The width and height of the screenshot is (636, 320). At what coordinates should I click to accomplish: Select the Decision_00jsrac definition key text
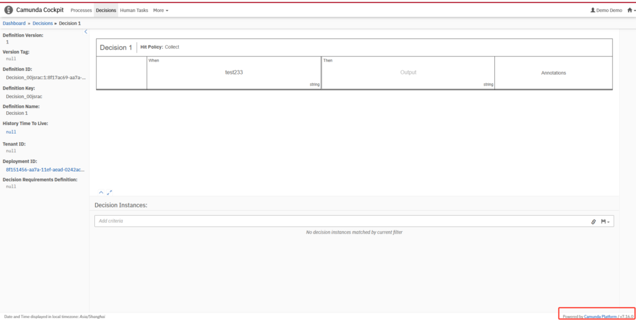point(24,96)
